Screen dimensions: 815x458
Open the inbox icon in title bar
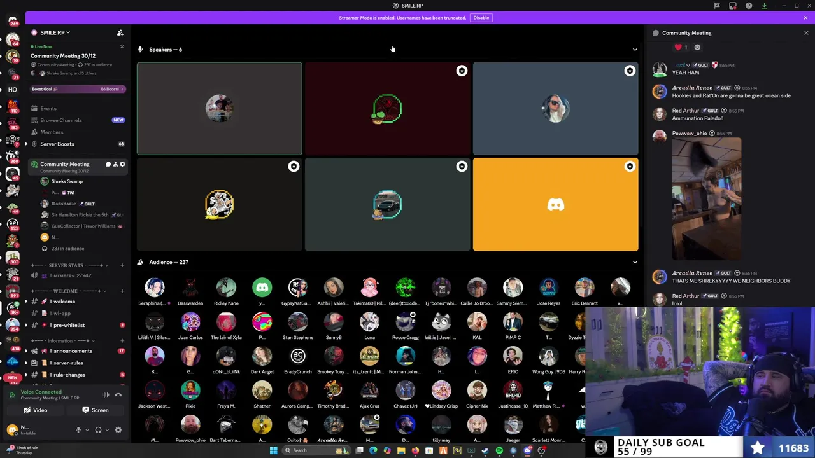pos(733,6)
